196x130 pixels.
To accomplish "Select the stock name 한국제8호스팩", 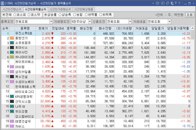I will (25, 86).
